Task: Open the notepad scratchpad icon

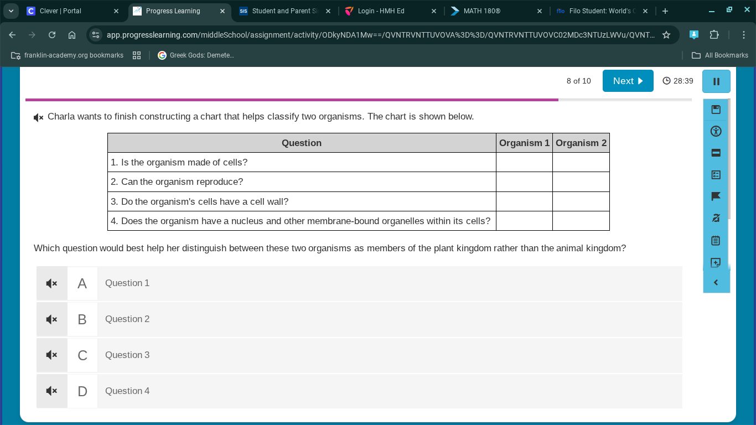Action: click(x=716, y=240)
